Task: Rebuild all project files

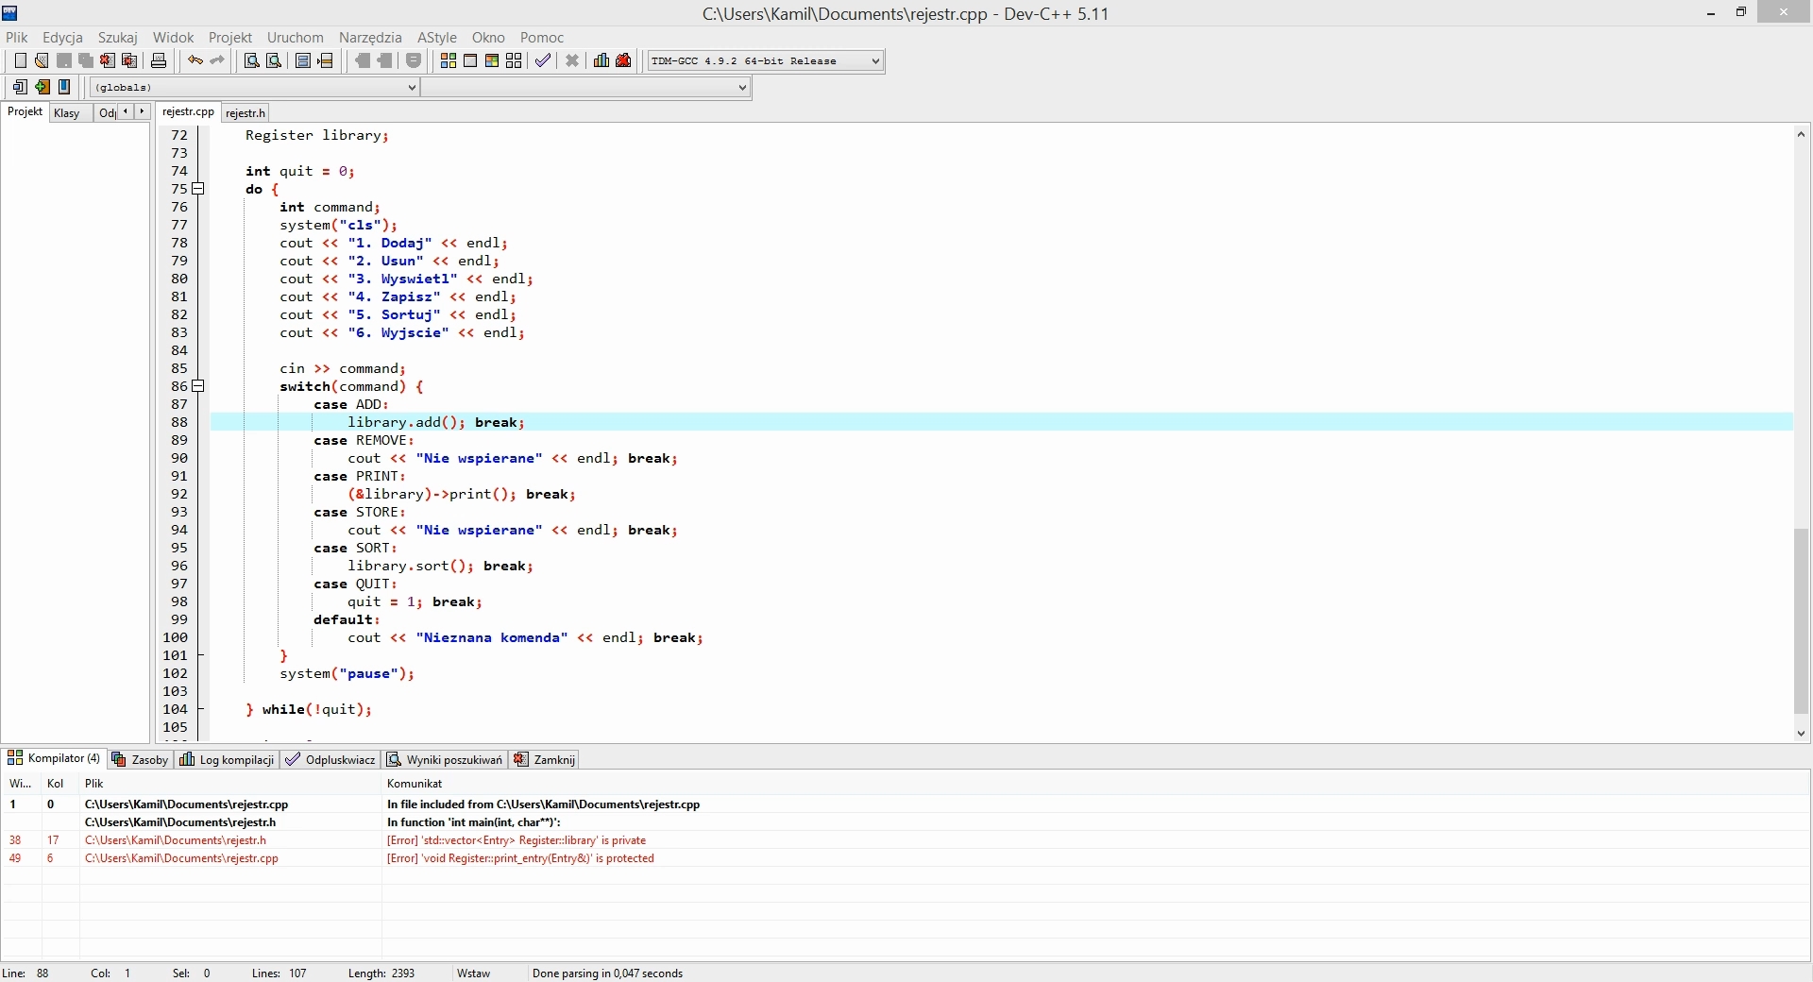Action: pyautogui.click(x=514, y=60)
